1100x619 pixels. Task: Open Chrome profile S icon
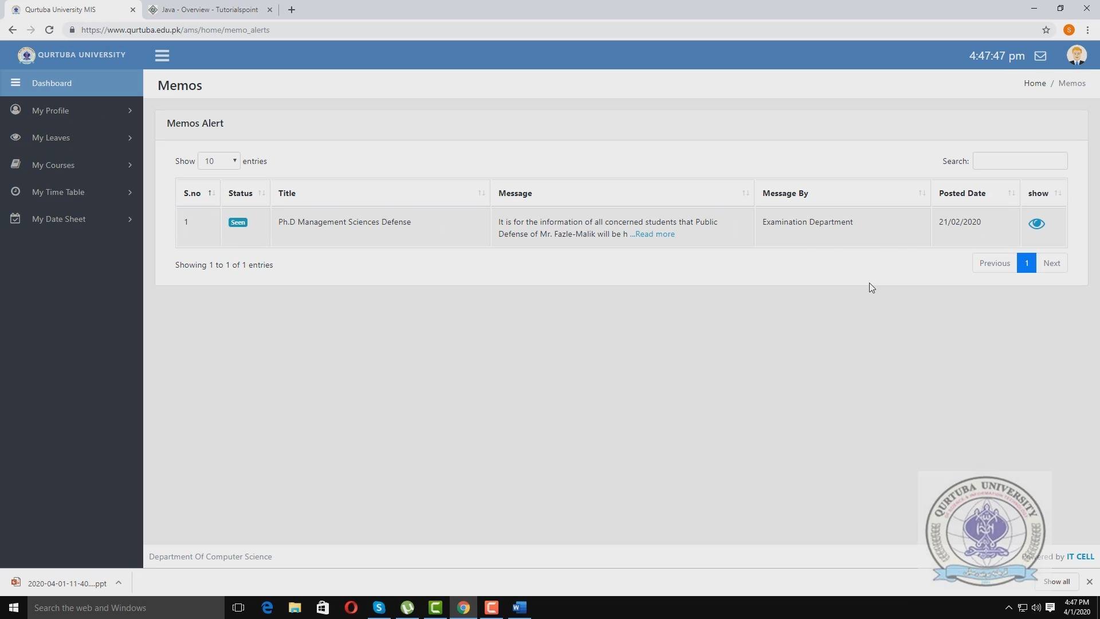point(1069,30)
